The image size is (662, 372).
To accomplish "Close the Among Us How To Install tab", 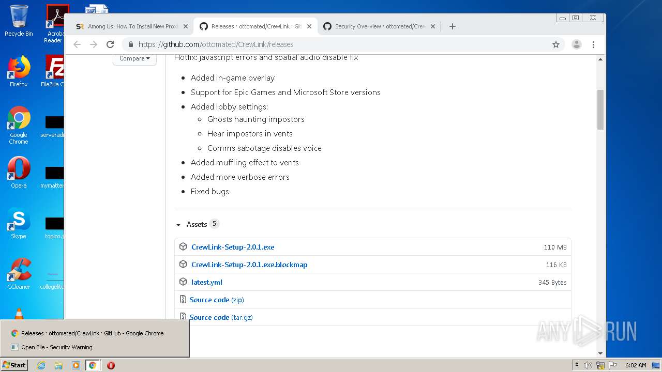I will pos(186,26).
